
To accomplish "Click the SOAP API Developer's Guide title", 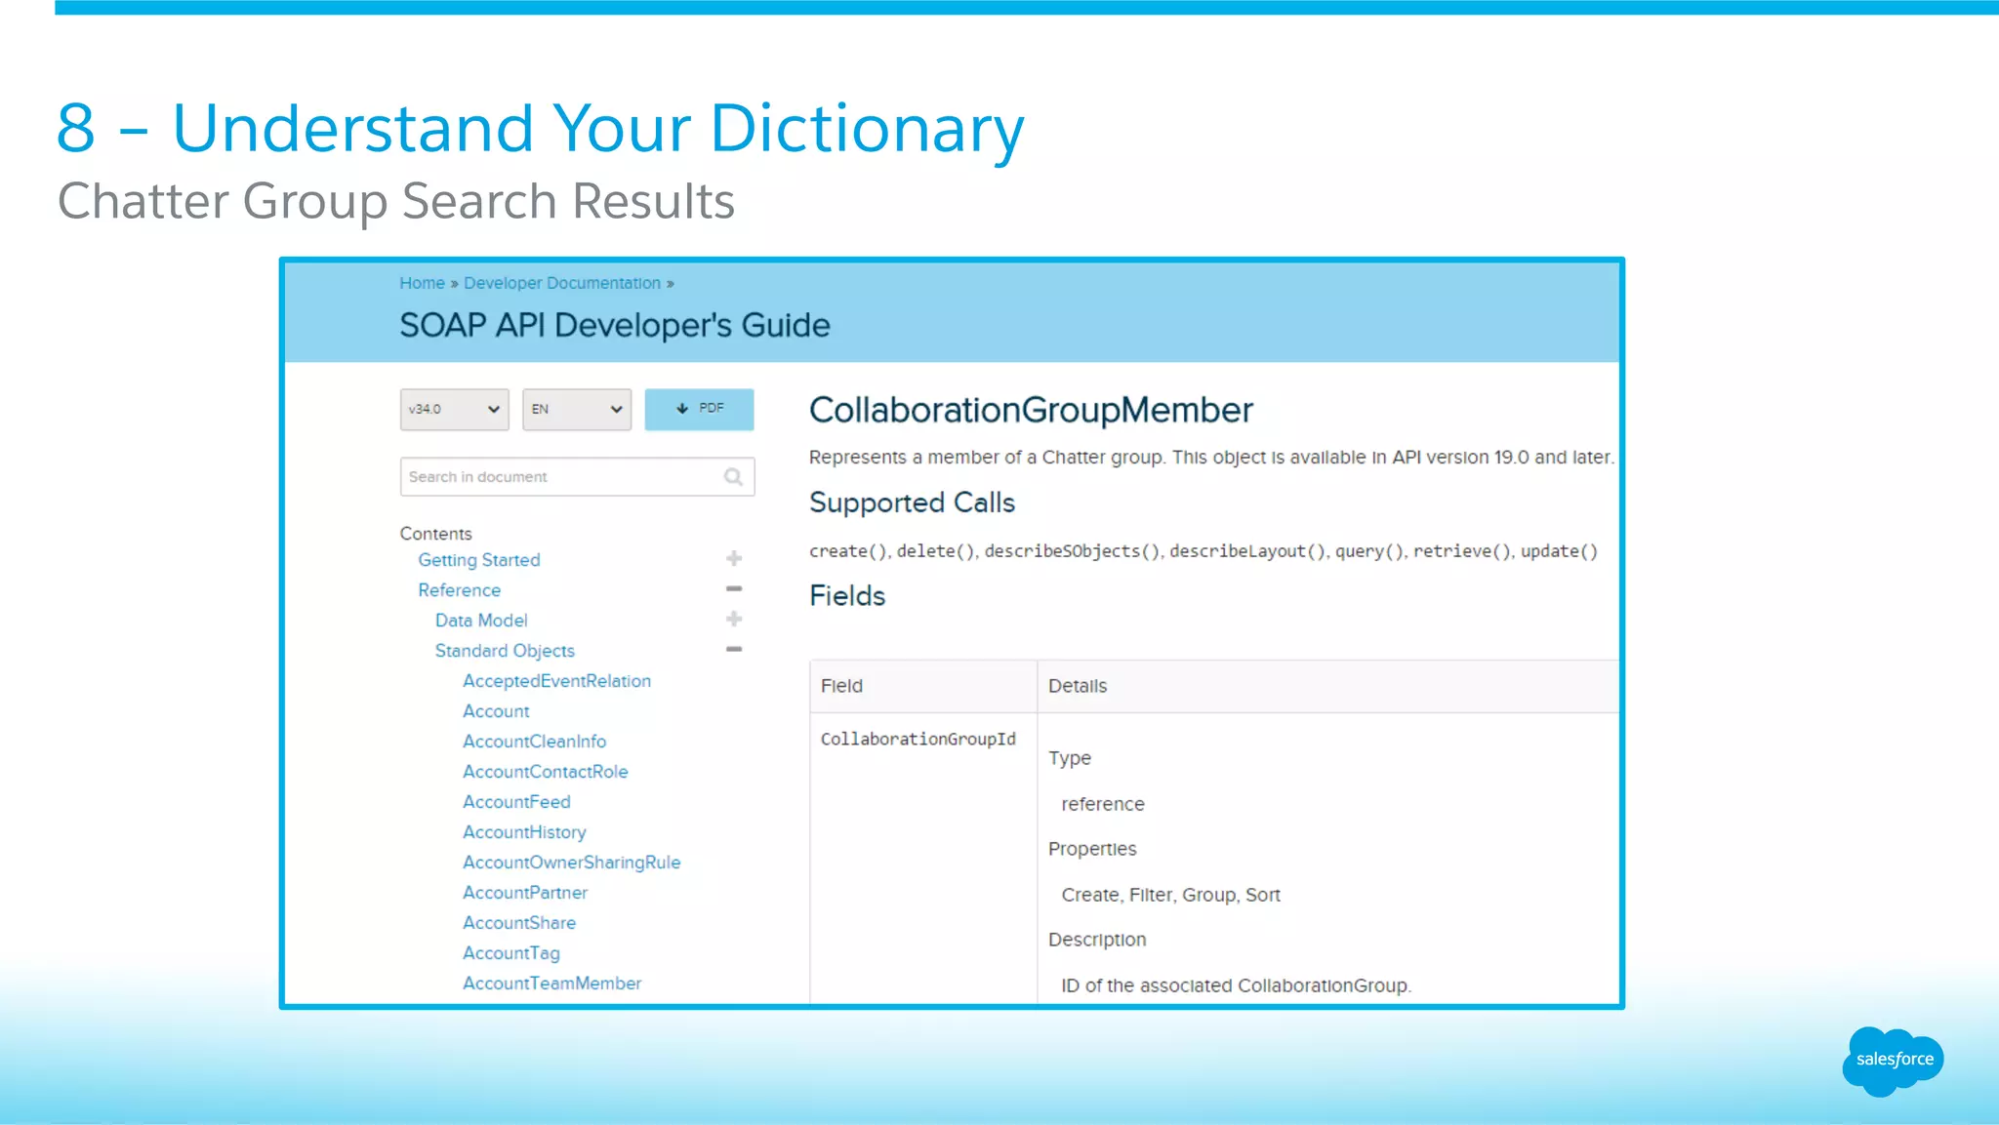I will point(615,326).
